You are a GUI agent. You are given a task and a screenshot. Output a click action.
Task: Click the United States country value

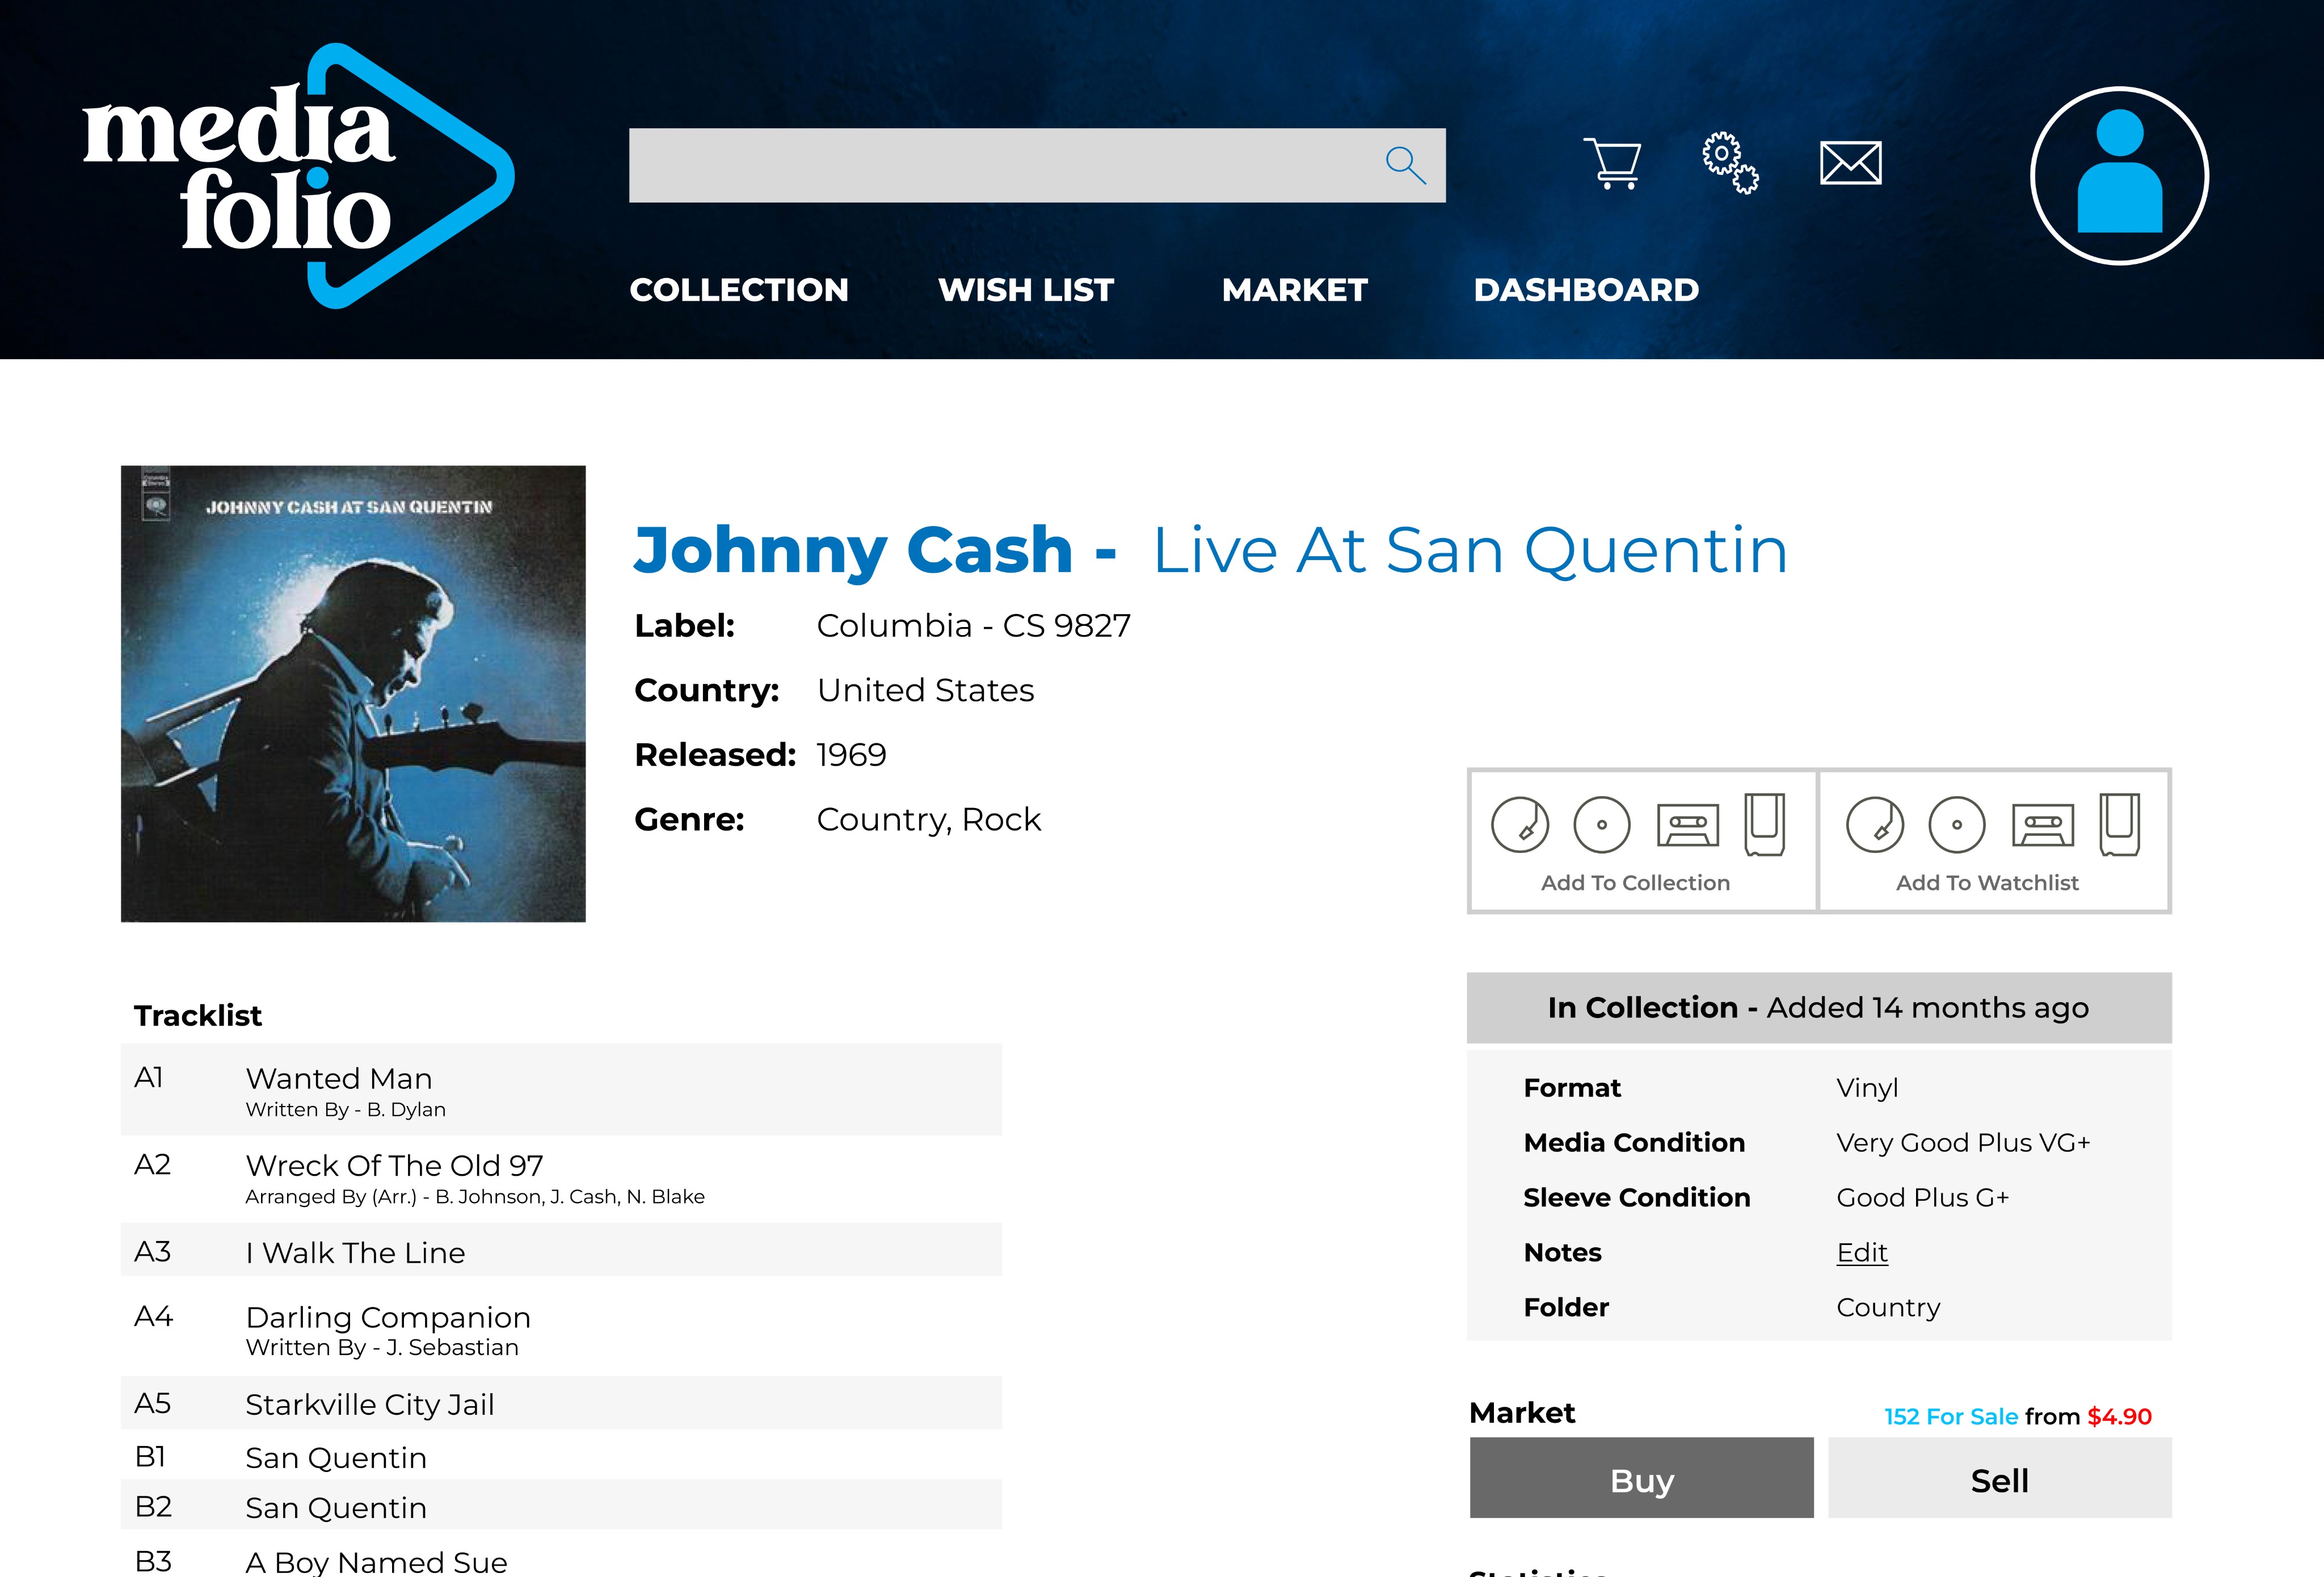[x=925, y=690]
